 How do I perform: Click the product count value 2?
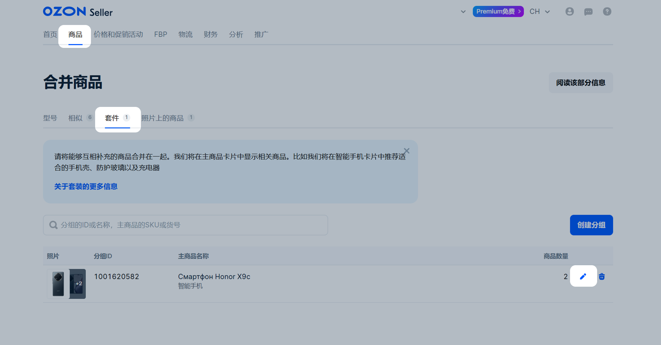point(566,277)
